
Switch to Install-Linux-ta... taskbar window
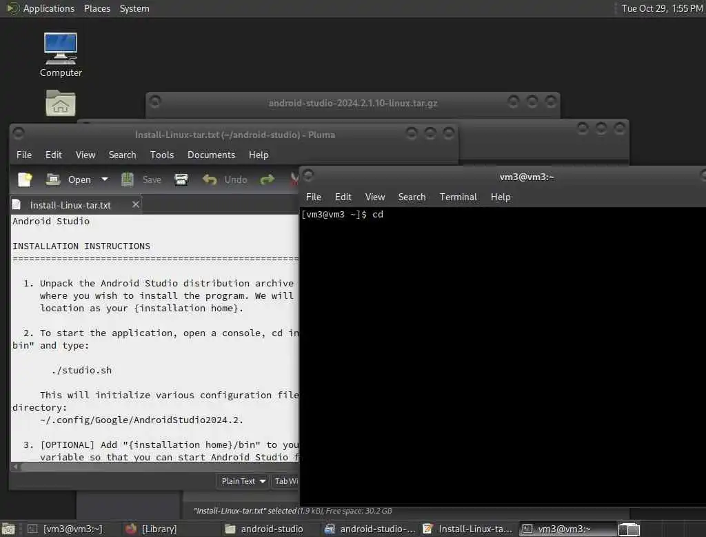[468, 529]
